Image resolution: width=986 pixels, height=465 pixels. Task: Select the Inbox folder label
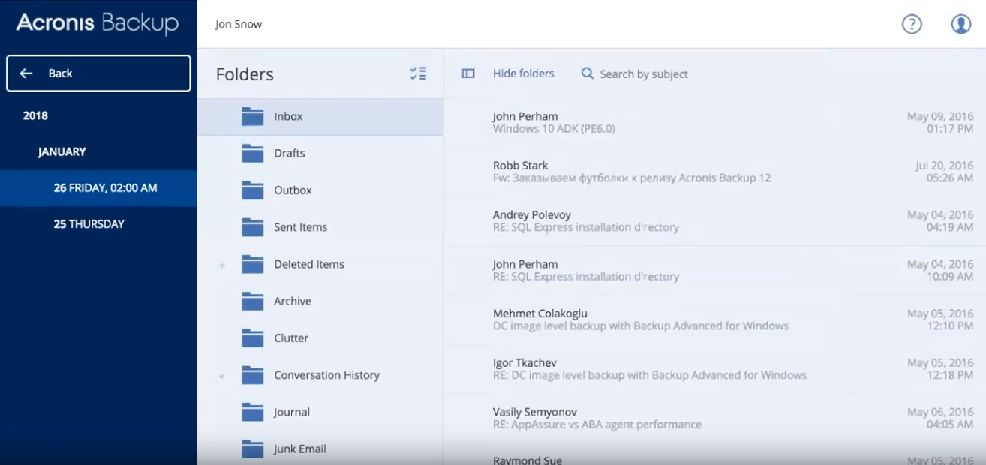(x=288, y=116)
